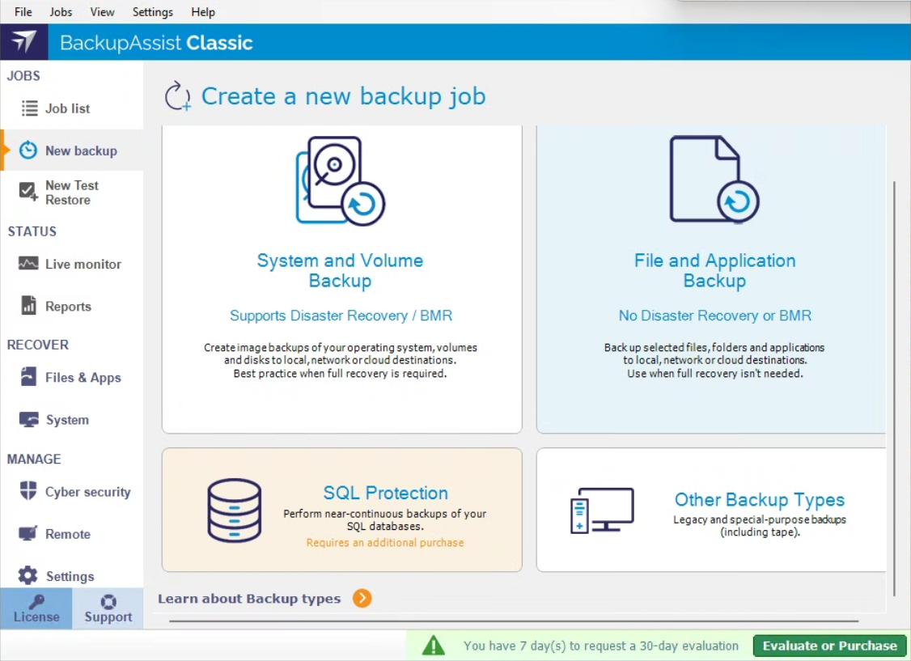
Task: Click the Reports chart icon
Action: (x=28, y=306)
